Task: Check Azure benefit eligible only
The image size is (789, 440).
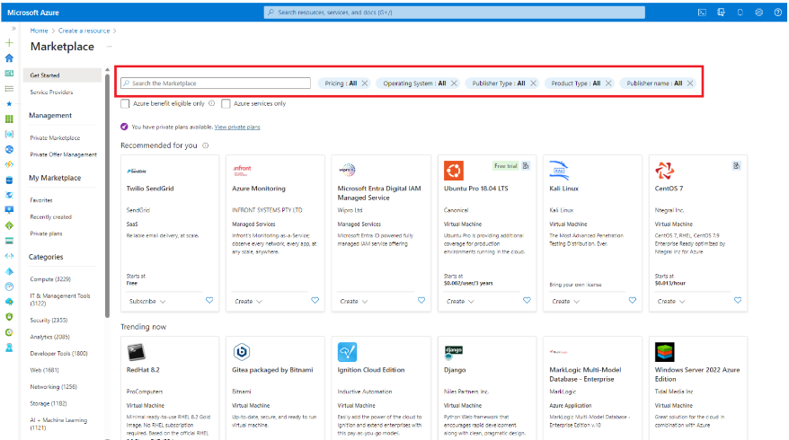Action: pos(125,103)
